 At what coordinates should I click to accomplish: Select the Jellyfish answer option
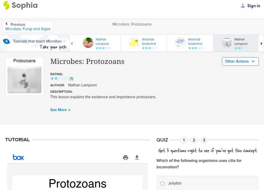click(x=162, y=183)
